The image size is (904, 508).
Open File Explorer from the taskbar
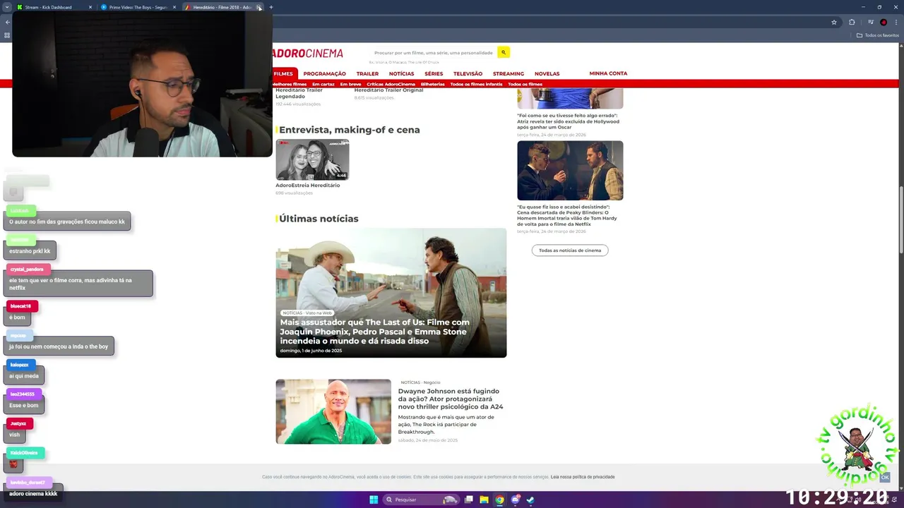click(484, 500)
